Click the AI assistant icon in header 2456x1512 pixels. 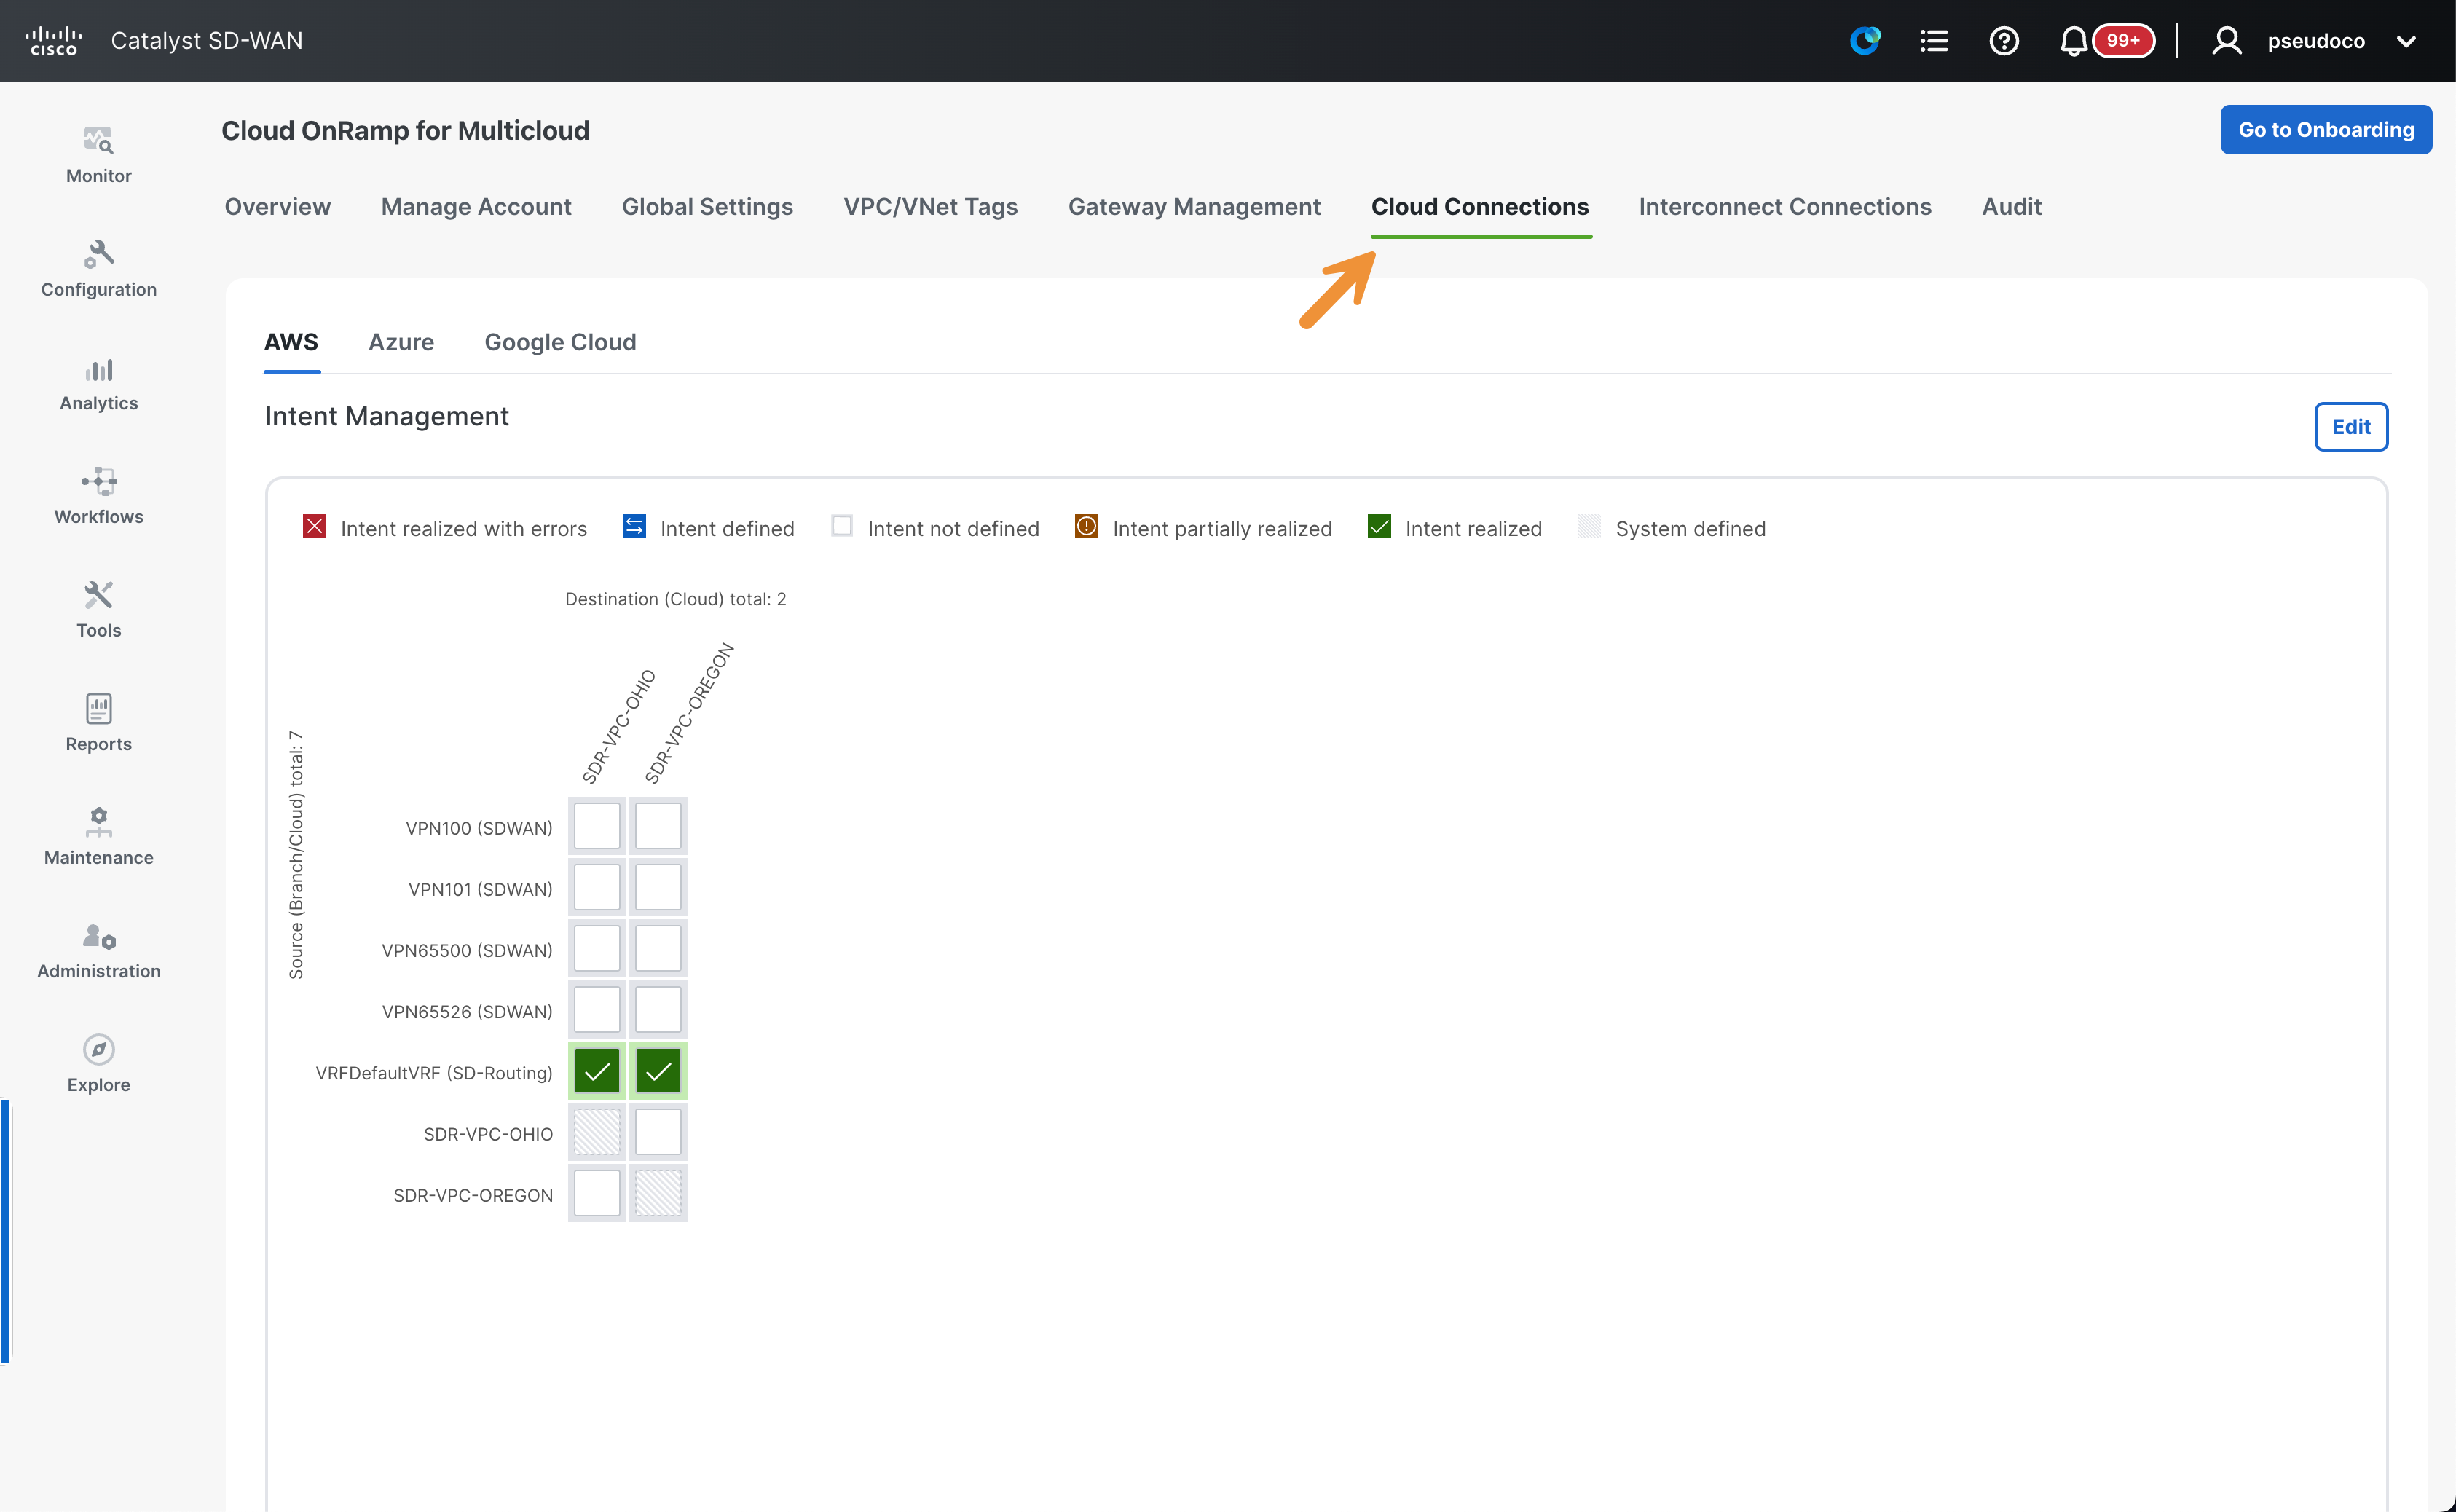point(1864,41)
